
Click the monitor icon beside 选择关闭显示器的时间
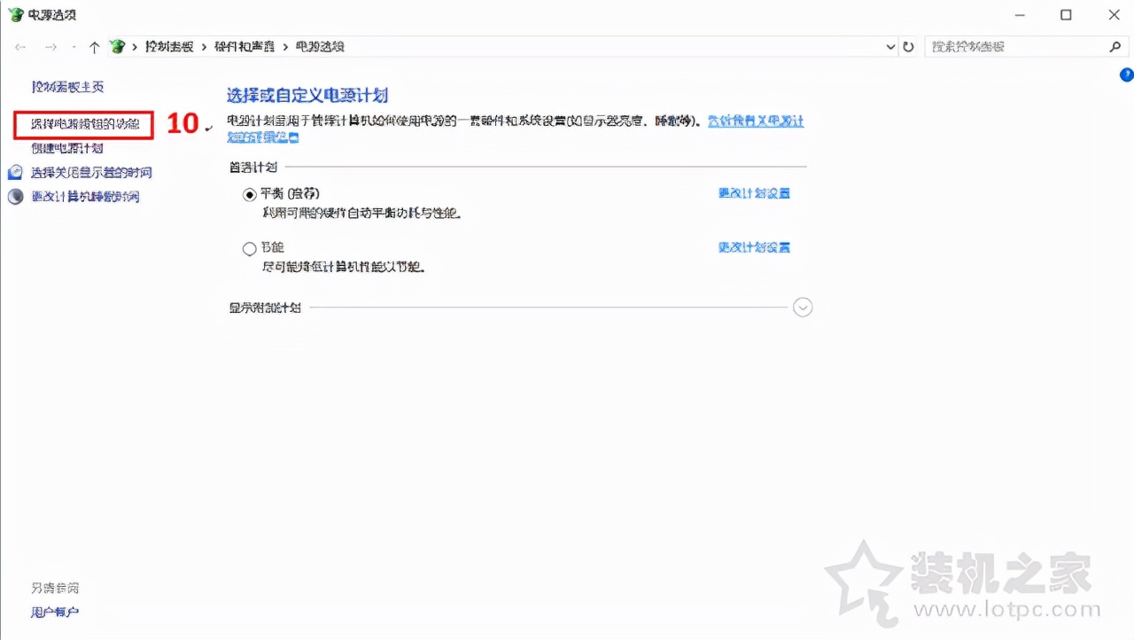point(13,172)
